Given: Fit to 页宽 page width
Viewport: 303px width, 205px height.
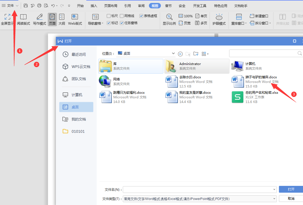Looking at the screenshot, I should [184, 23].
